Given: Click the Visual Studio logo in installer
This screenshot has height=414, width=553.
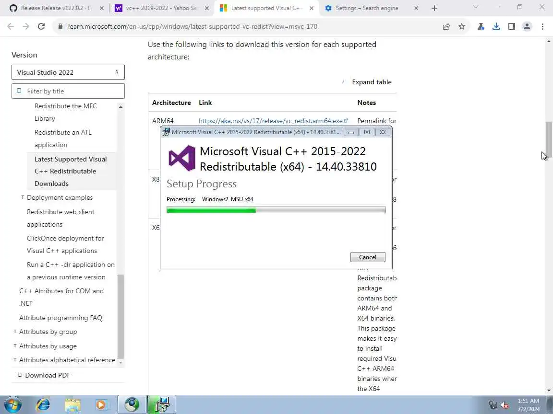Looking at the screenshot, I should pyautogui.click(x=181, y=158).
